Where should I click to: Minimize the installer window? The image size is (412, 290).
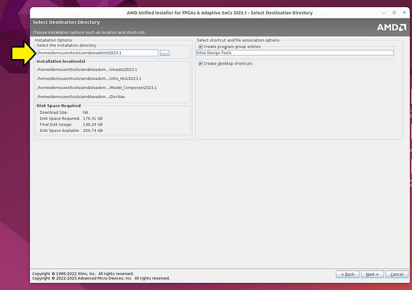pos(384,13)
